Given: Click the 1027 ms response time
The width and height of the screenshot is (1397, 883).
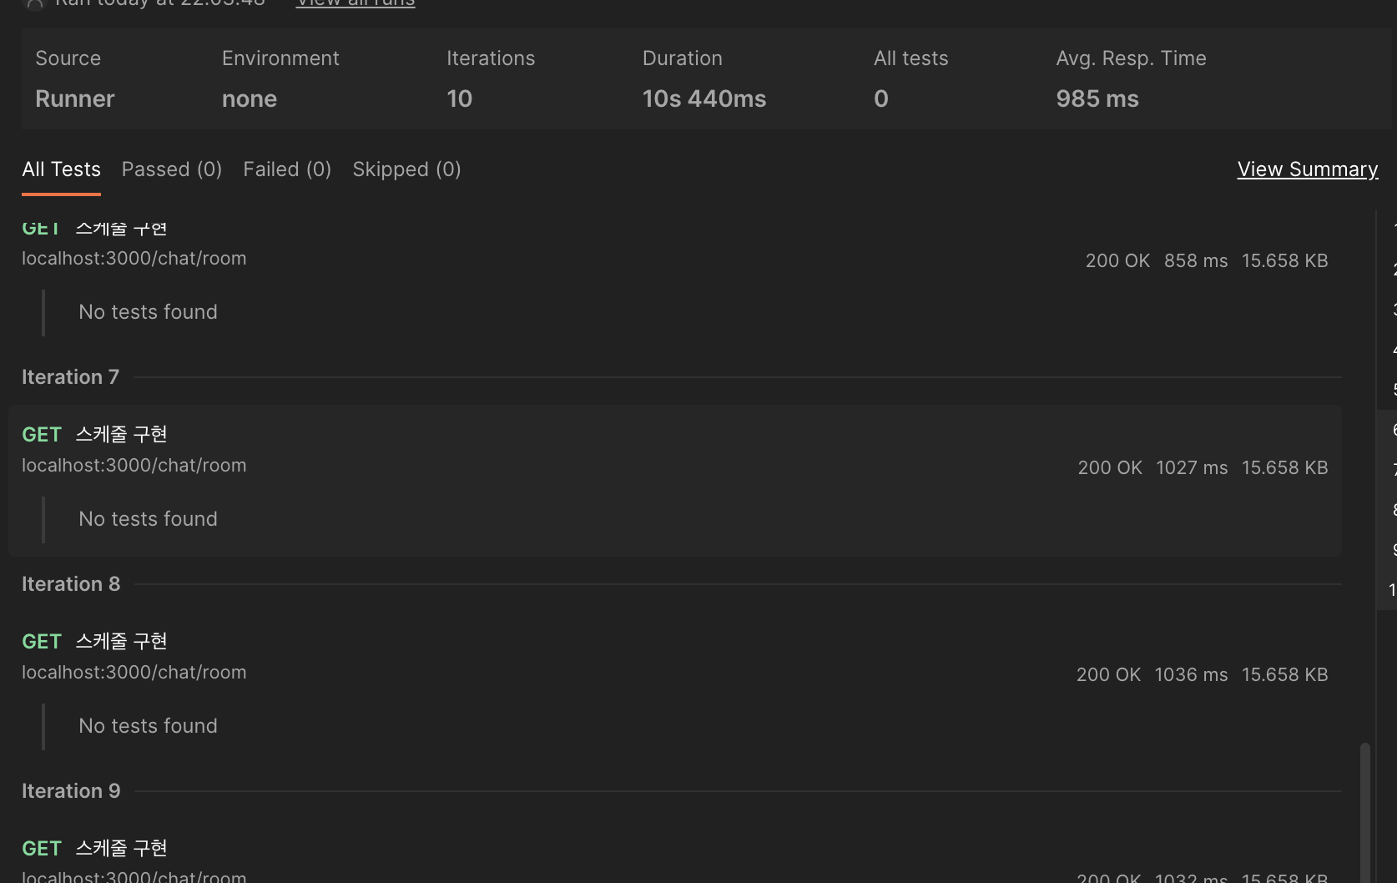Looking at the screenshot, I should [x=1192, y=468].
